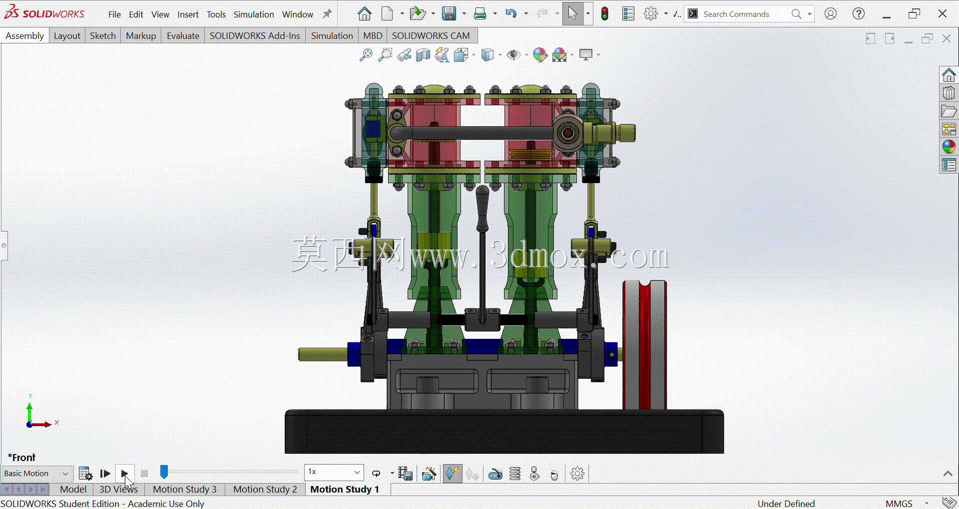This screenshot has width=959, height=509.
Task: Click the Calculate motion study icon
Action: tap(85, 474)
